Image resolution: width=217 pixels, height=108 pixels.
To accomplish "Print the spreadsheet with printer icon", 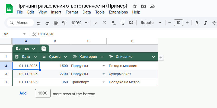I will point(56,23).
